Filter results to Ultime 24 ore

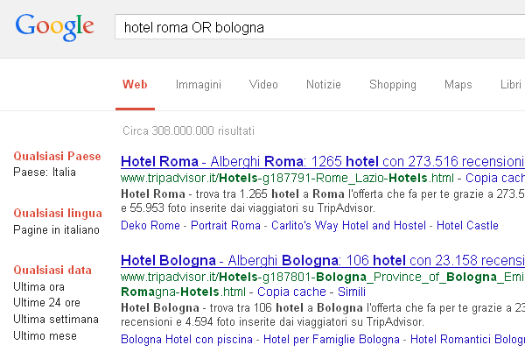point(44,302)
